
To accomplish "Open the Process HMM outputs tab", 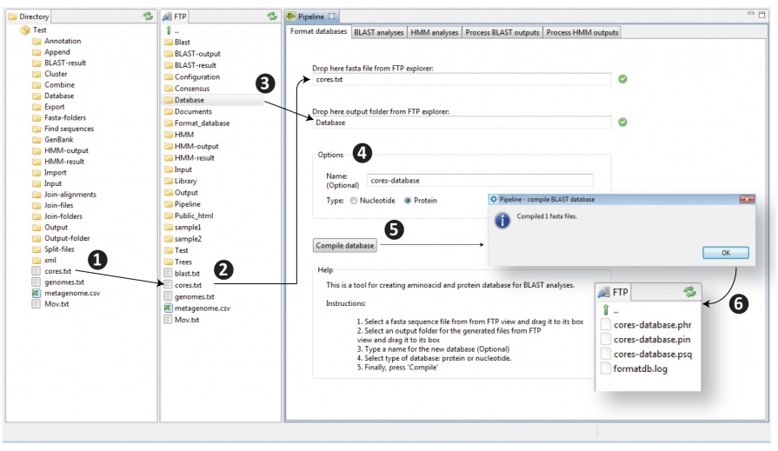I will coord(582,32).
